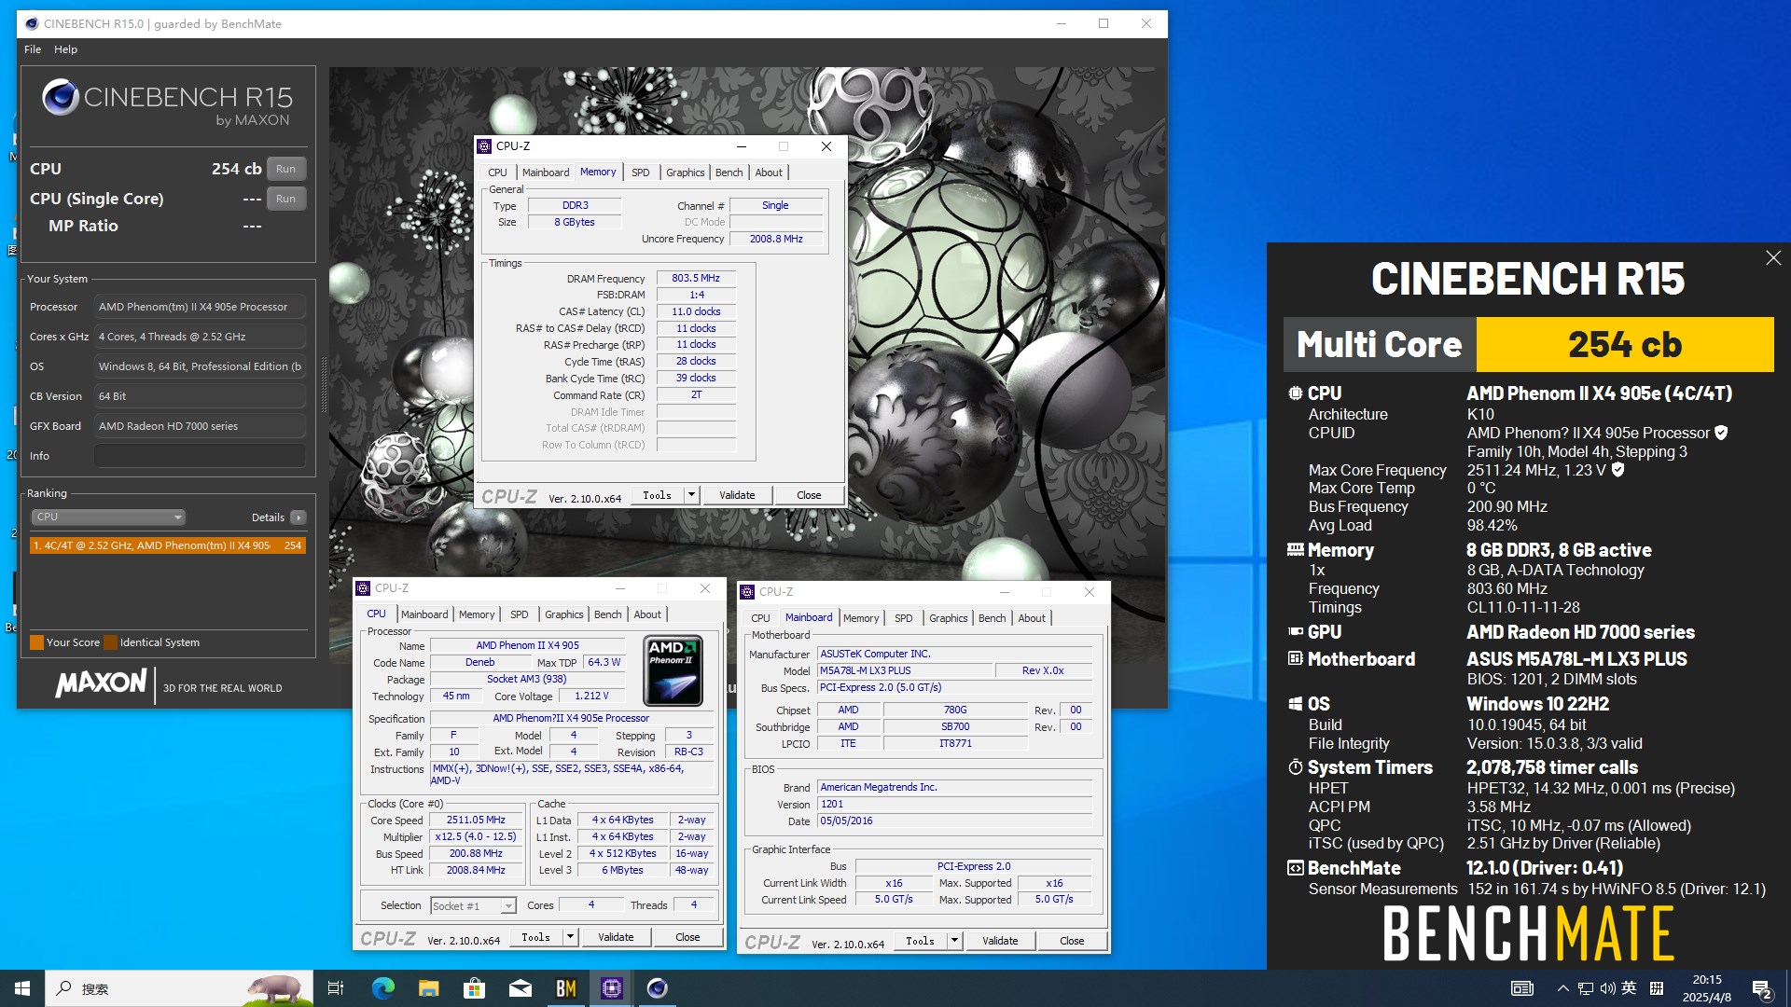Open Bench tab in Mainboard CPU-Z window

click(x=993, y=618)
